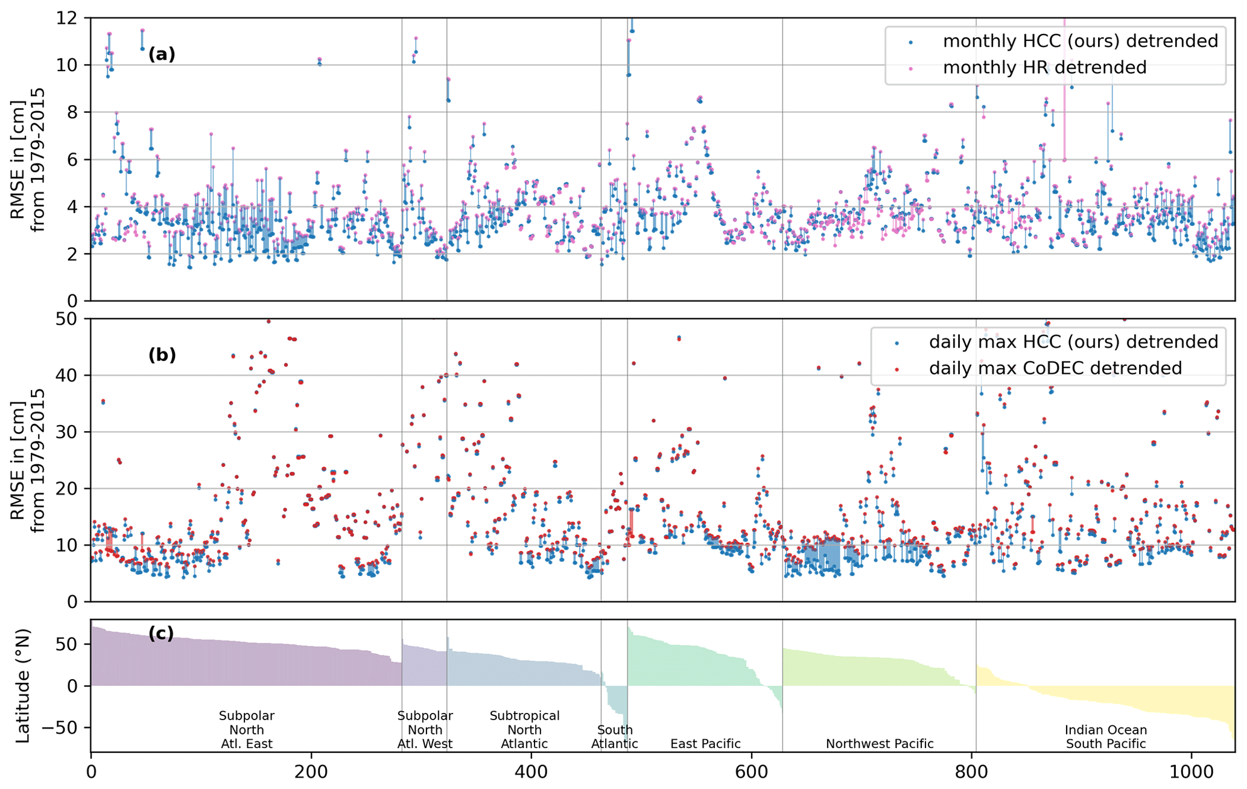
Task: Click the South Atlantic region label
Action: [x=614, y=737]
